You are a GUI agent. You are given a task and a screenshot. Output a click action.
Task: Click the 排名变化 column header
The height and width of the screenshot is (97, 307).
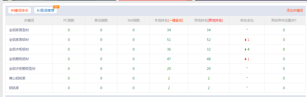pyautogui.click(x=247, y=20)
